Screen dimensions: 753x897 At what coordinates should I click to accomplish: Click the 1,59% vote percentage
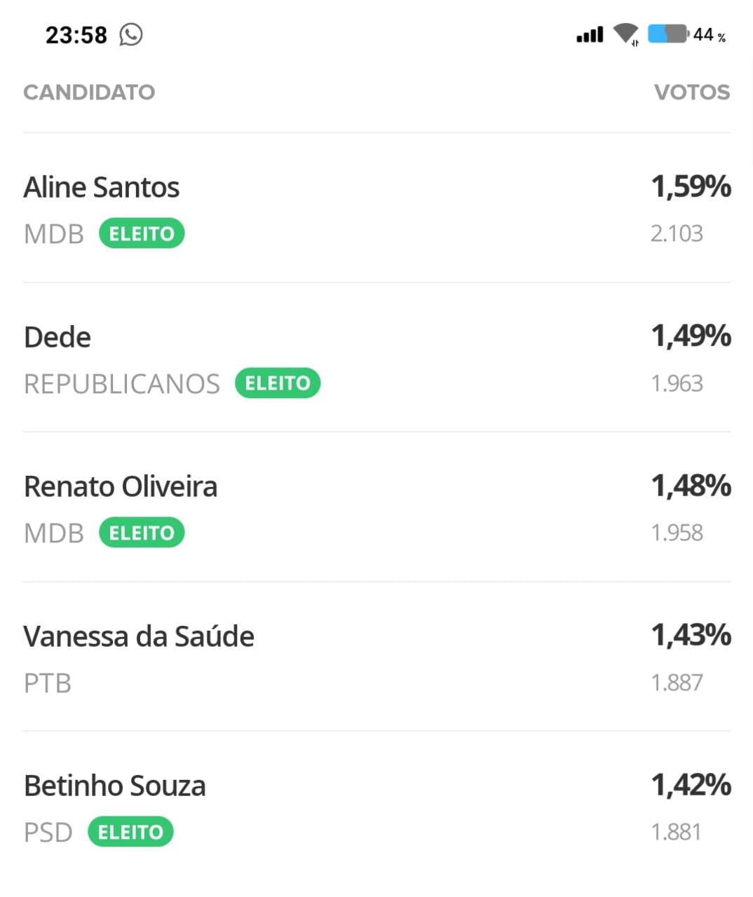click(691, 186)
